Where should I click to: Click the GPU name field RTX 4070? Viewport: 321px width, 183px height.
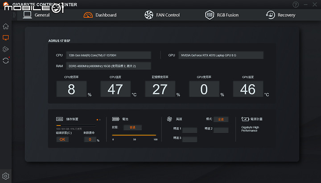coord(221,55)
